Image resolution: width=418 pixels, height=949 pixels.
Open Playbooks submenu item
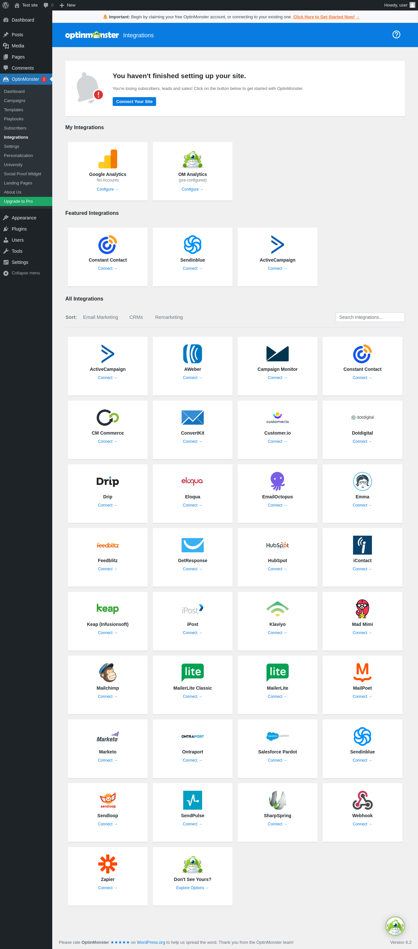(x=14, y=119)
